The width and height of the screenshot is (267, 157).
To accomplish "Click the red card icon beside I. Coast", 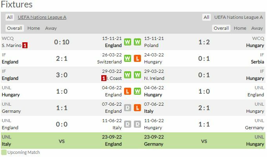I will point(104,78).
